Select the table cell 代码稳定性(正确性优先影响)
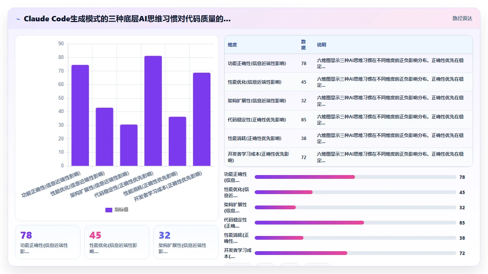The width and height of the screenshot is (488, 274). 257,120
